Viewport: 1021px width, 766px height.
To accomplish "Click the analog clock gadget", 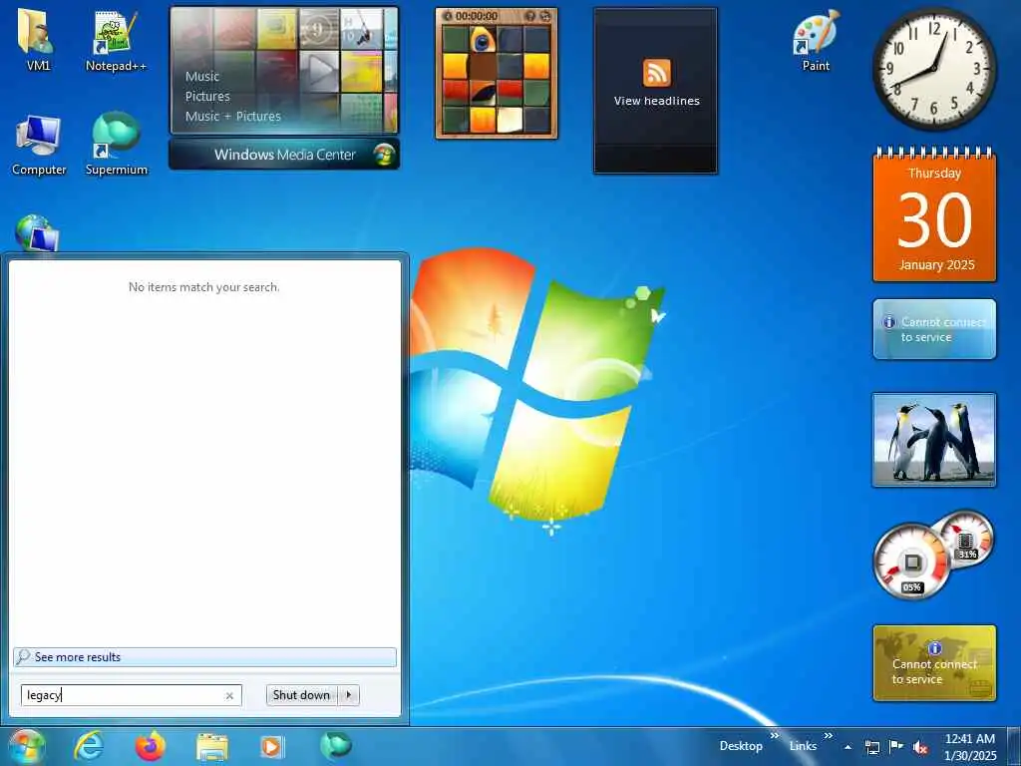I will click(x=934, y=69).
